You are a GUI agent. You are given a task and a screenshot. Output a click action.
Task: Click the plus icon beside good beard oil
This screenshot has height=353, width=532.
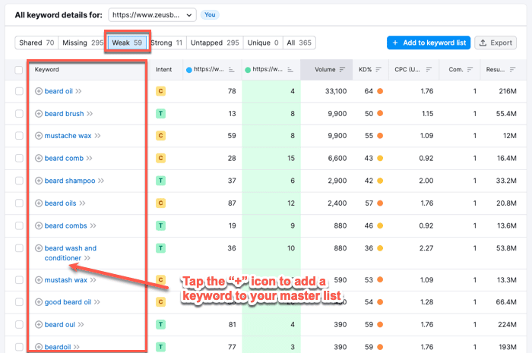click(39, 302)
